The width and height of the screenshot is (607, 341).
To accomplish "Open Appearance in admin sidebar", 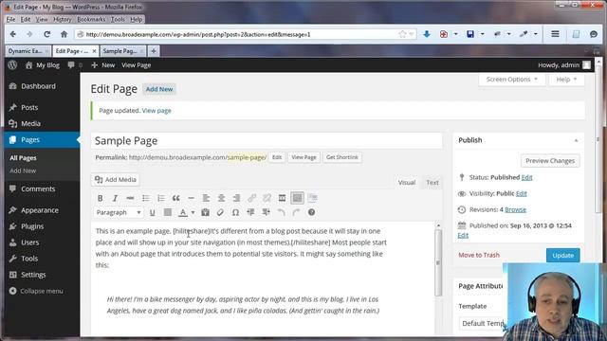I will tap(43, 210).
